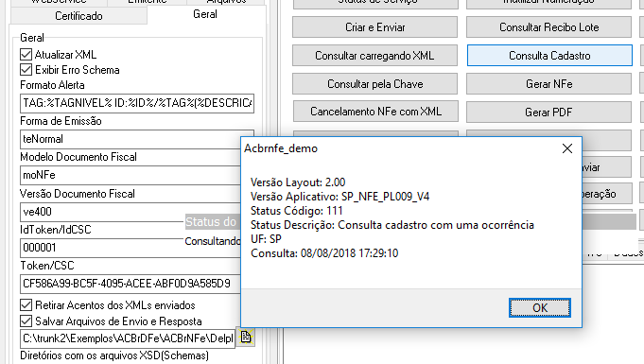The height and width of the screenshot is (364, 644).
Task: Toggle Exibir Erro Schema checkbox
Action: pyautogui.click(x=26, y=69)
